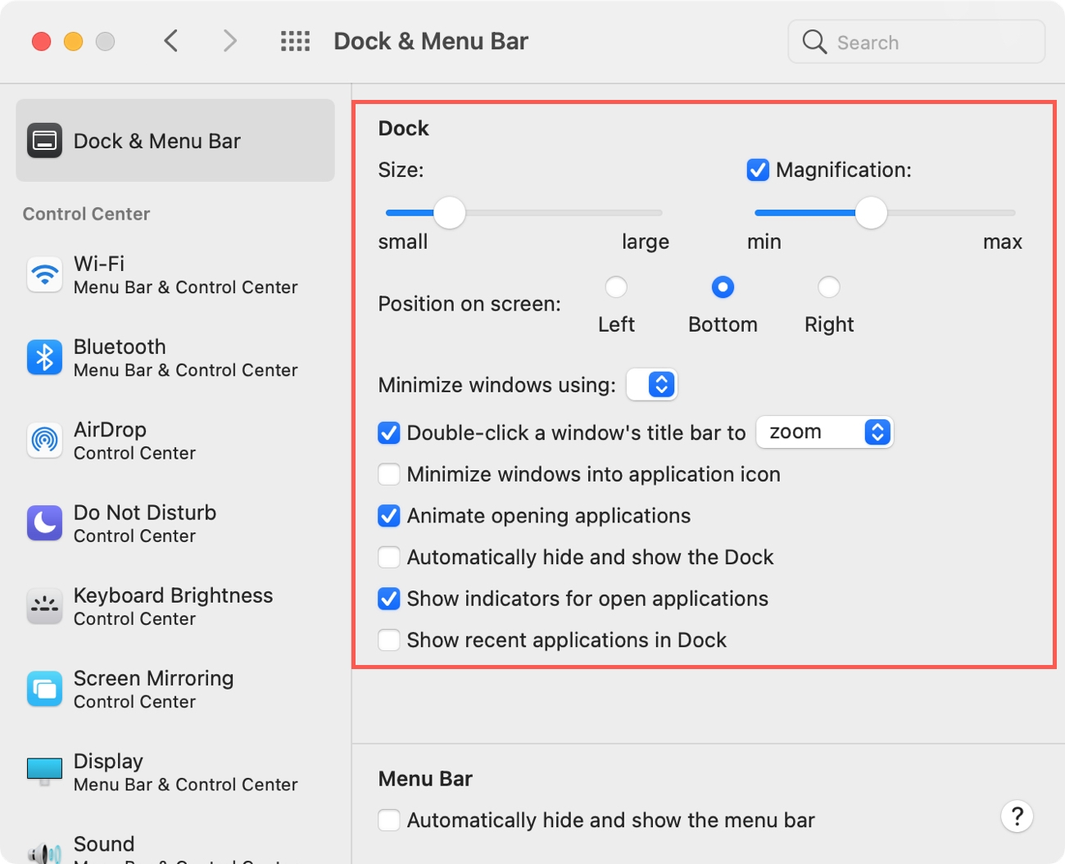
Task: Click the Display monitor icon
Action: pos(44,771)
